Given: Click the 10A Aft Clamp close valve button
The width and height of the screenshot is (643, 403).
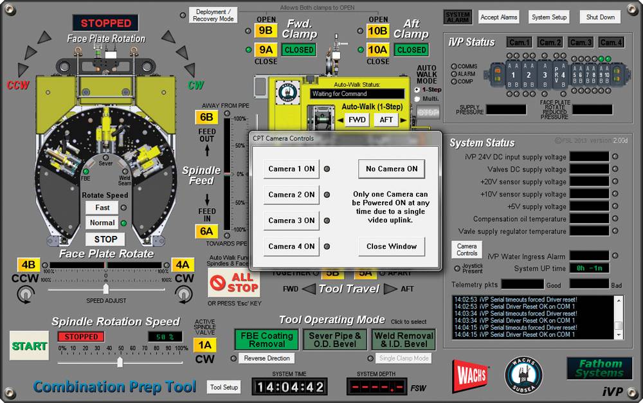Looking at the screenshot, I should pos(377,49).
